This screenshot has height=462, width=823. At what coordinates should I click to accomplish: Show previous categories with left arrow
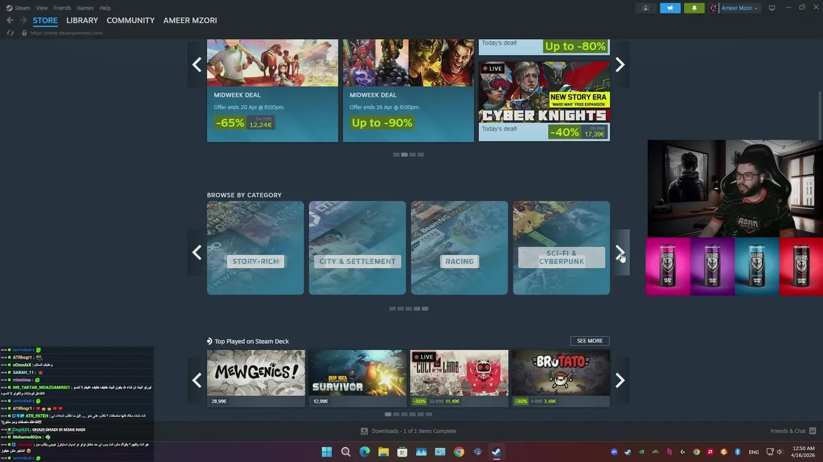point(197,252)
